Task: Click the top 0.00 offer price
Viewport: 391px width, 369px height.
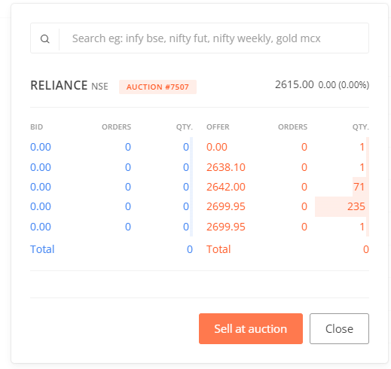Action: tap(217, 147)
